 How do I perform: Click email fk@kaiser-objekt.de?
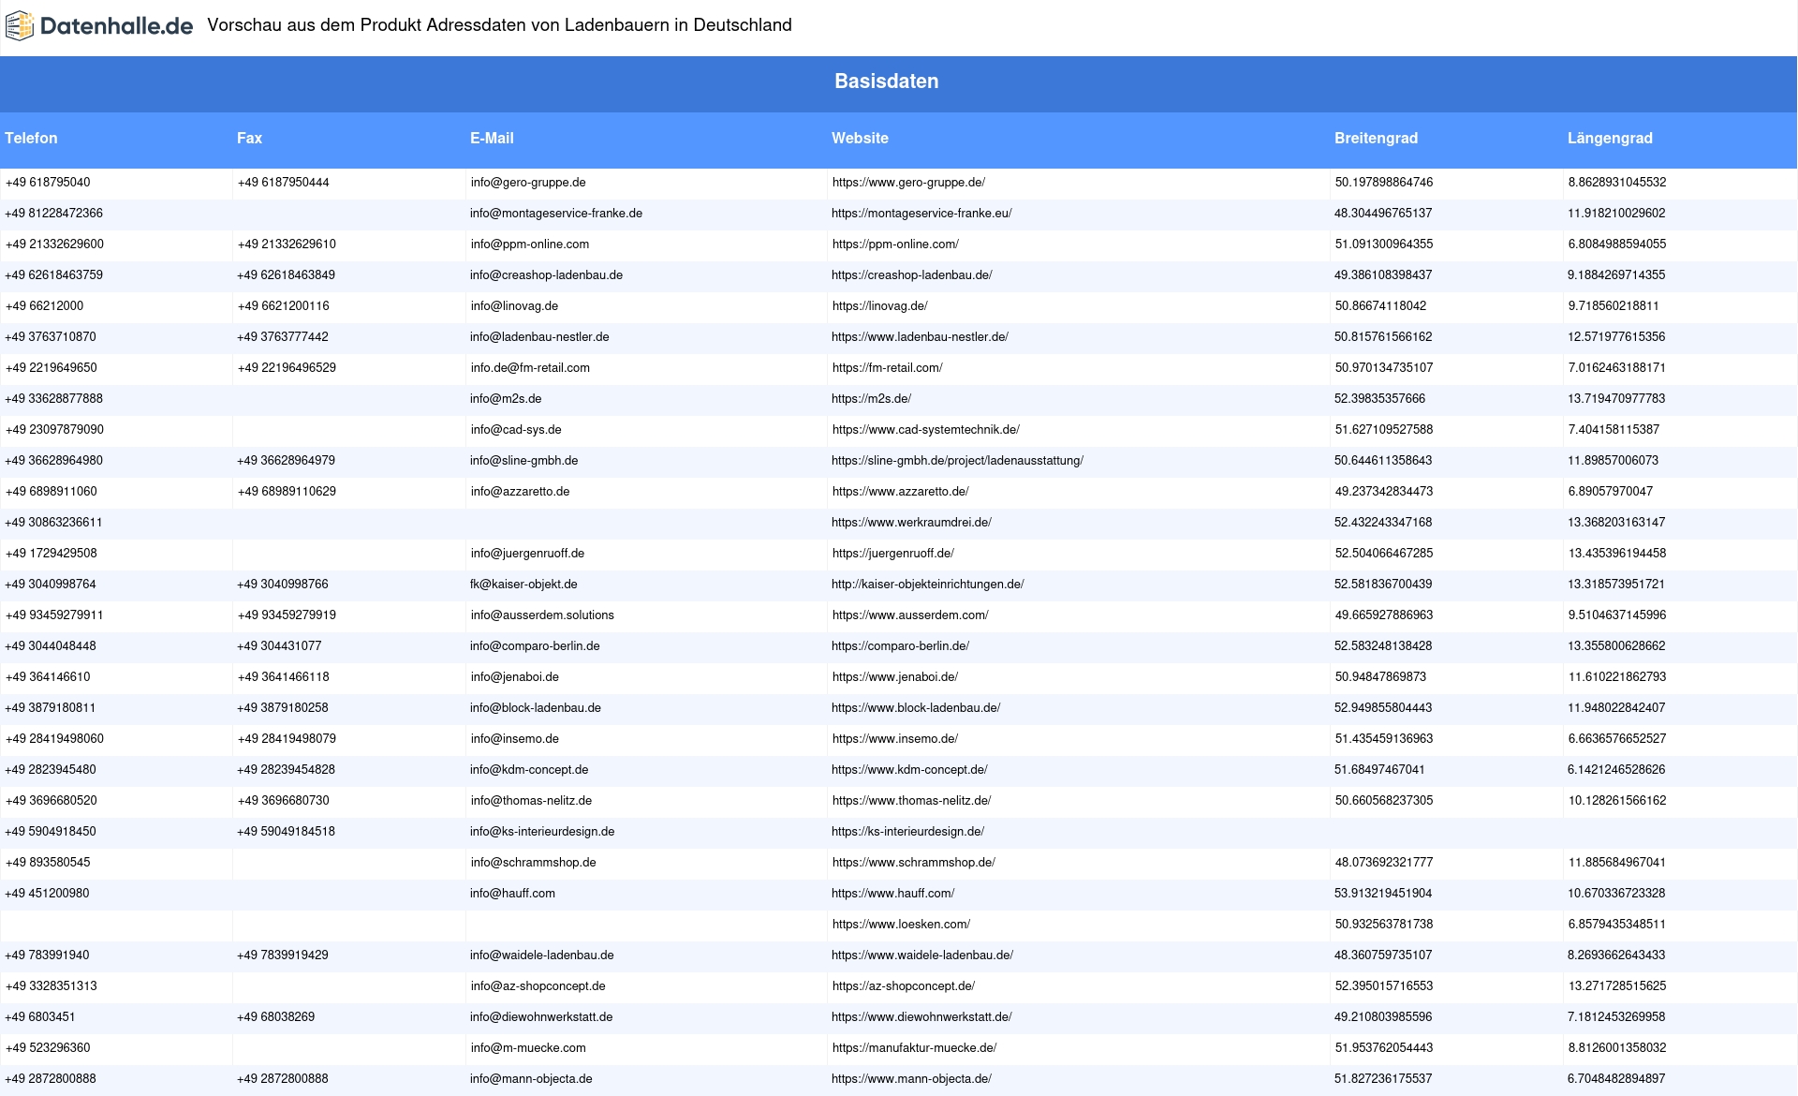[523, 585]
